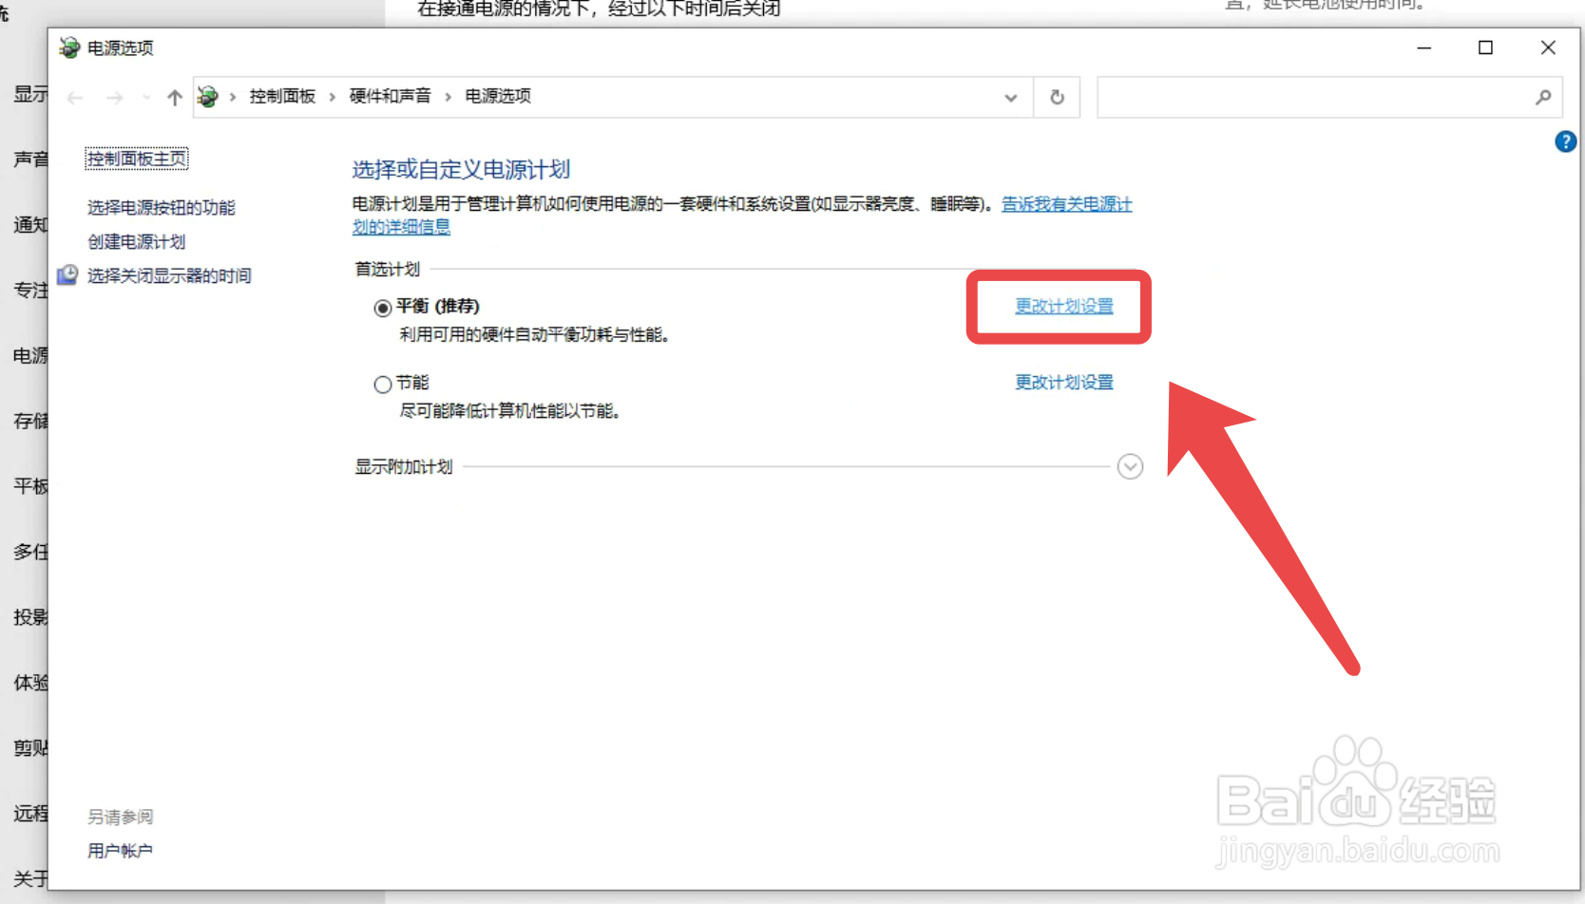The height and width of the screenshot is (904, 1585).
Task: Click 更改计划设置 next to 平衡 plan
Action: click(x=1062, y=307)
